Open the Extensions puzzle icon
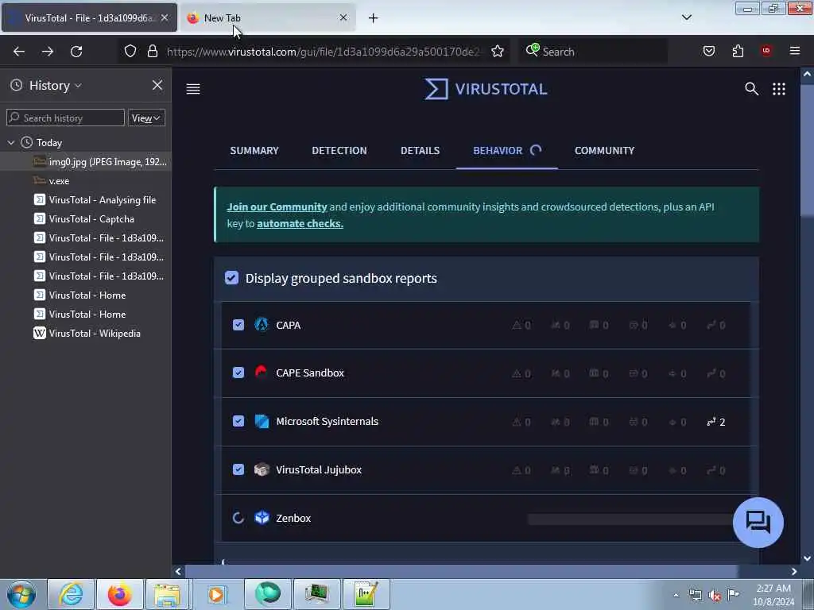 (x=738, y=51)
